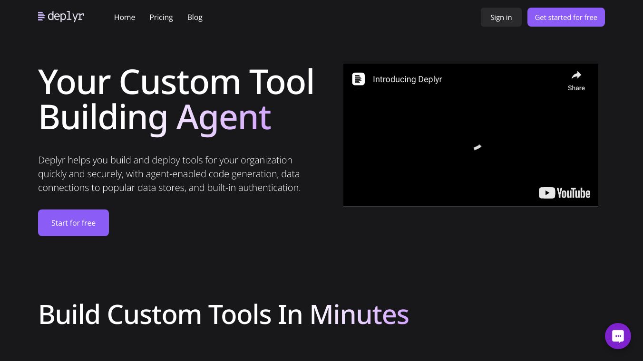
Task: Play the Introducing Deplyr video
Action: pos(471,135)
